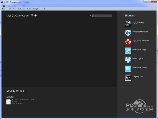Click the Shortcuts heading
This screenshot has height=119, width=158.
(130, 16)
